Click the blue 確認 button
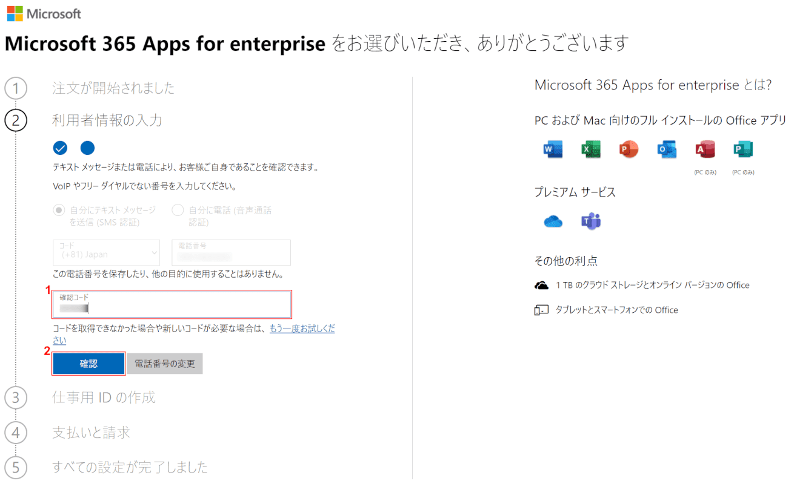The width and height of the screenshot is (794, 484). (x=88, y=364)
